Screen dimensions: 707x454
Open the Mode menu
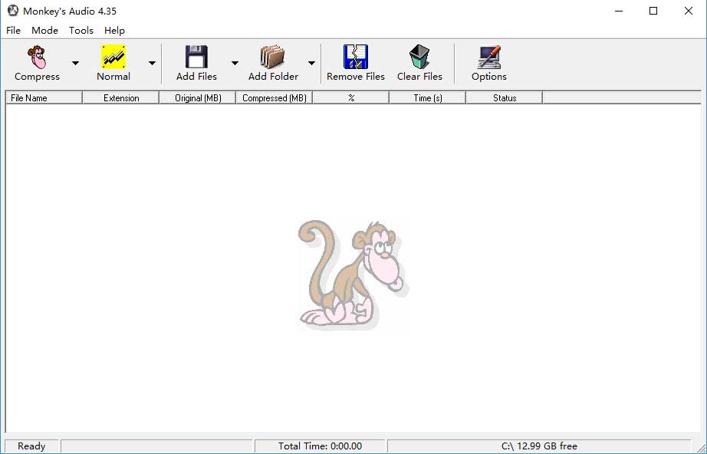pos(44,30)
